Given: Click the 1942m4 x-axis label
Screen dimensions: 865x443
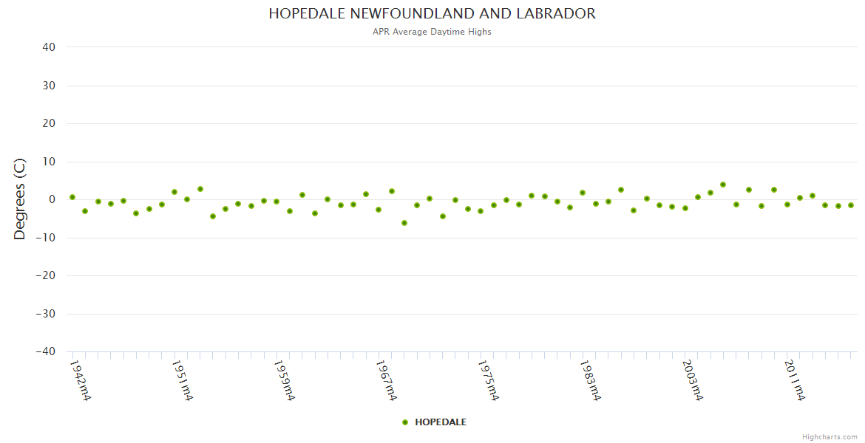Looking at the screenshot, I should coord(81,381).
